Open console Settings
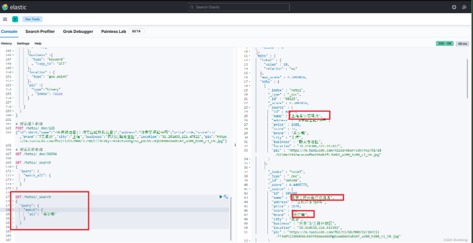This screenshot has height=243, width=473. (23, 43)
